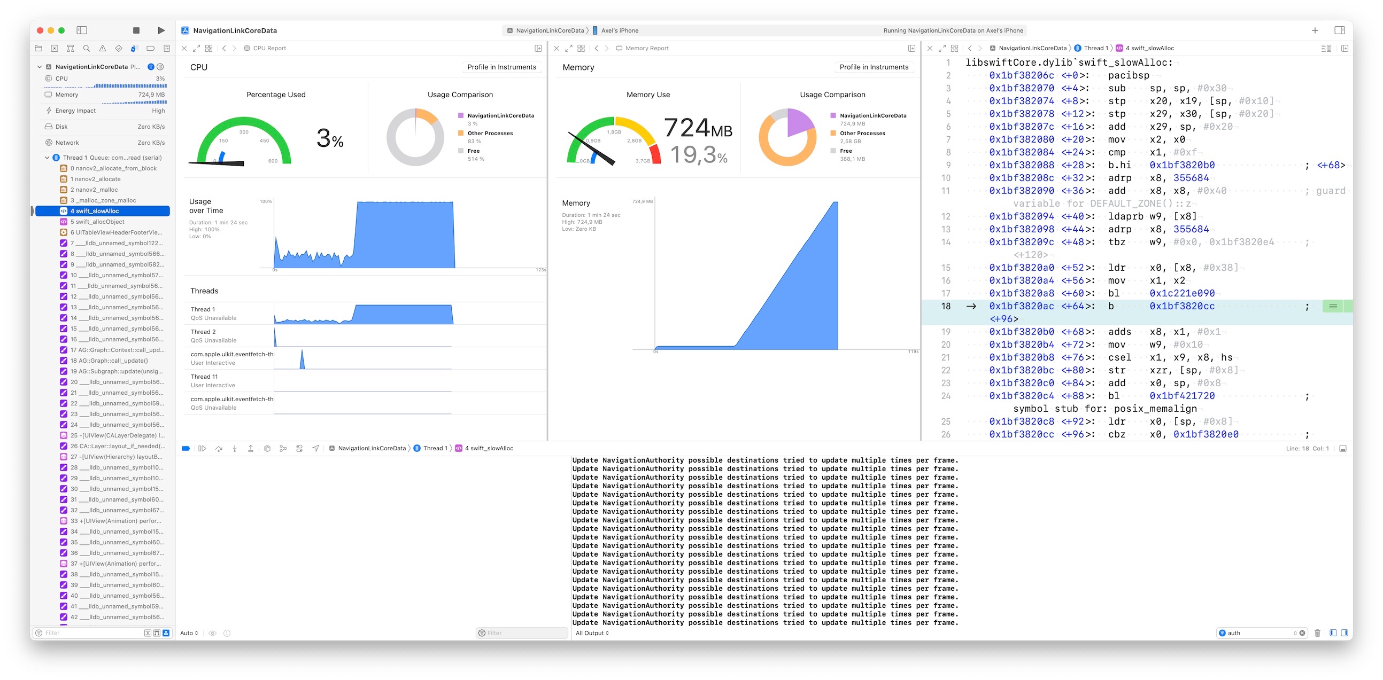The width and height of the screenshot is (1383, 680).
Task: Open the Find navigator magnifier icon
Action: [87, 48]
